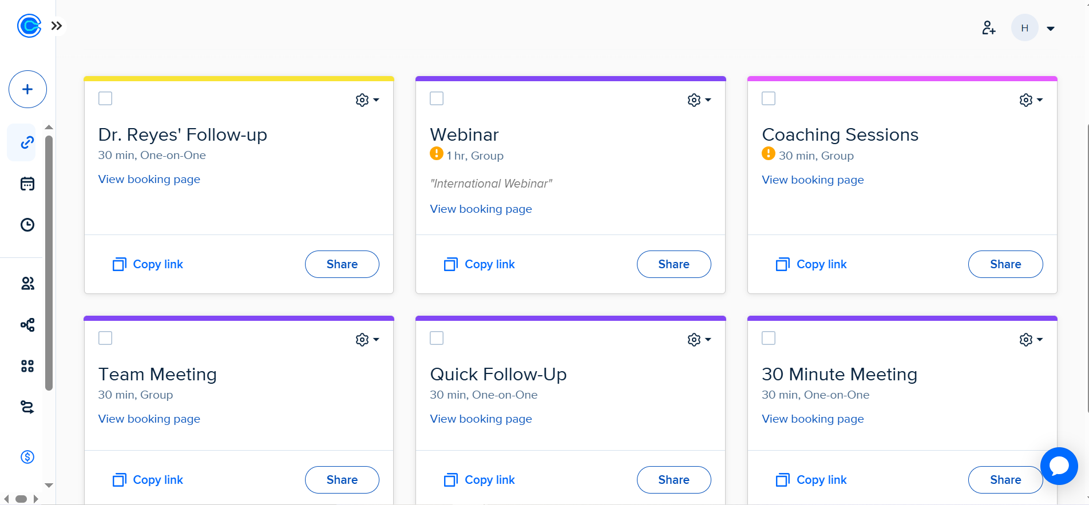Open the Contacts people icon in sidebar
The width and height of the screenshot is (1089, 505).
(x=27, y=284)
